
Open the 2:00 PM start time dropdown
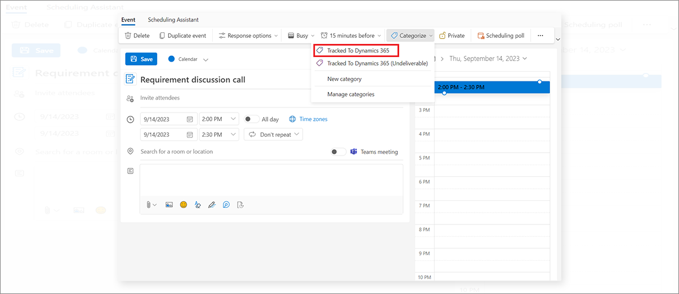point(220,119)
